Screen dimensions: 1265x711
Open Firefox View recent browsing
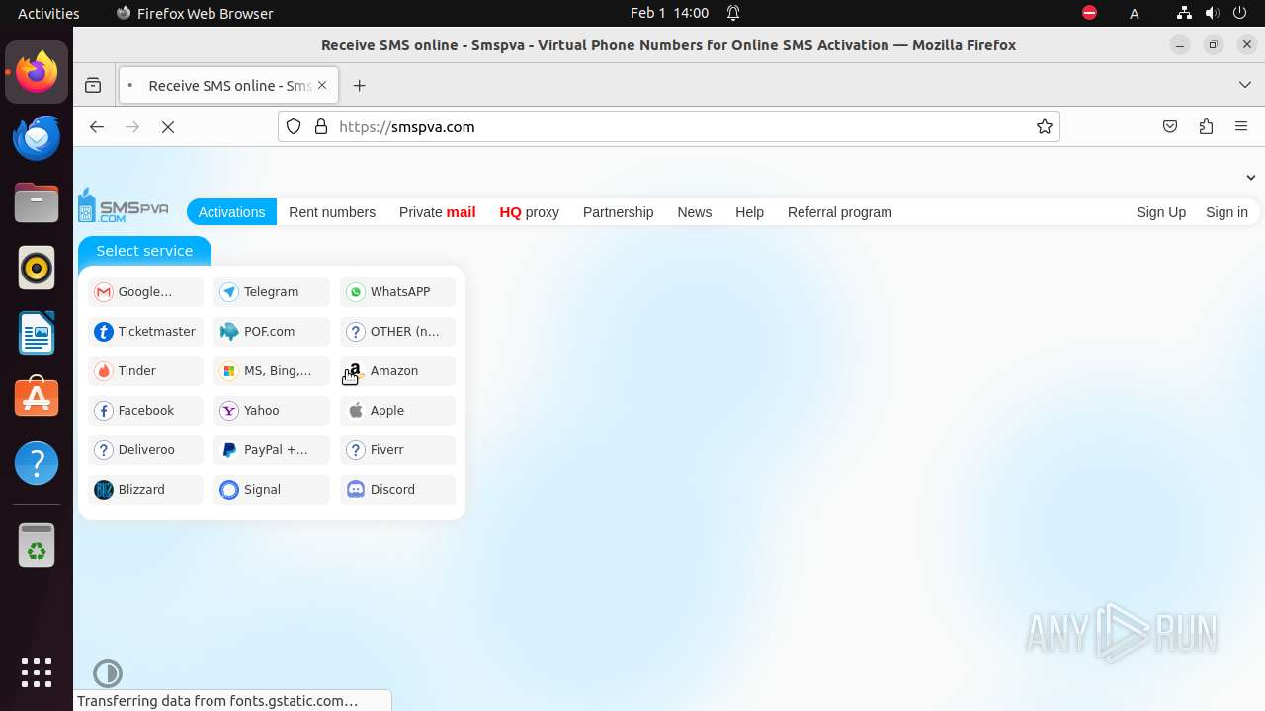click(93, 86)
